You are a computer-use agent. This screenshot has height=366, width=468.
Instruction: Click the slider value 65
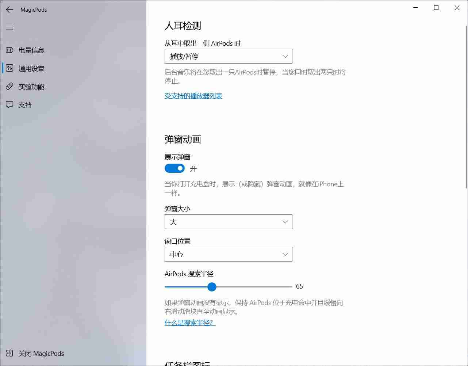[x=299, y=286]
